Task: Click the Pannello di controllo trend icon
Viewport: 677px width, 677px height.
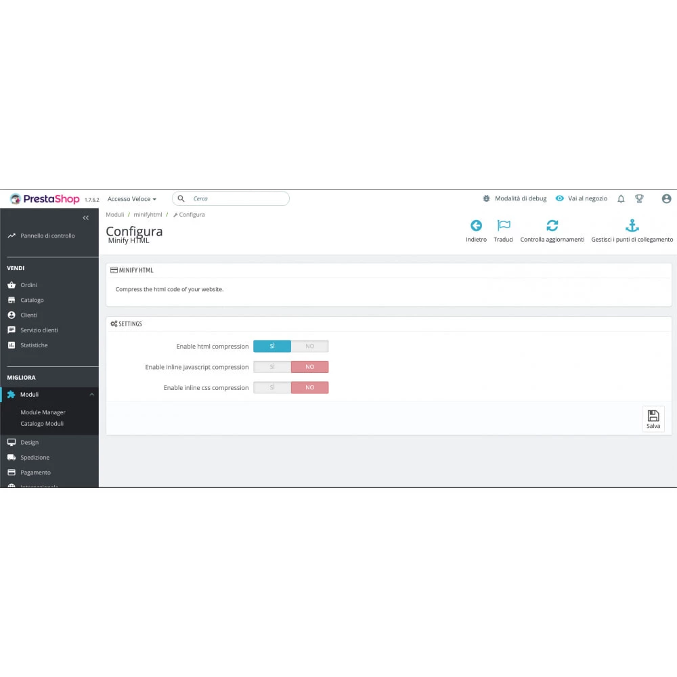Action: (x=12, y=236)
